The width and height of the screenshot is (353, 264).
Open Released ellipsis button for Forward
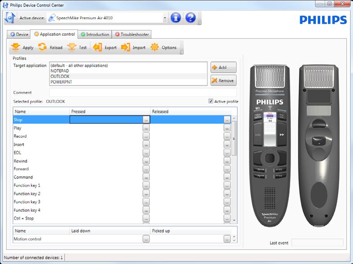click(x=227, y=169)
